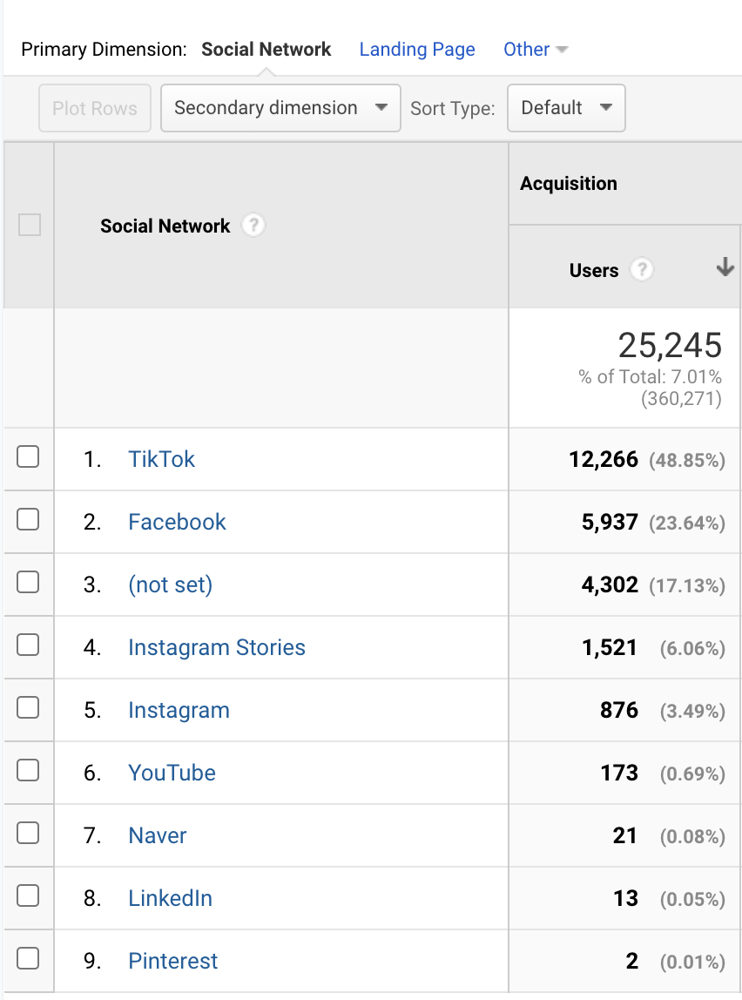Open the Other primary dimension dropdown

click(535, 50)
